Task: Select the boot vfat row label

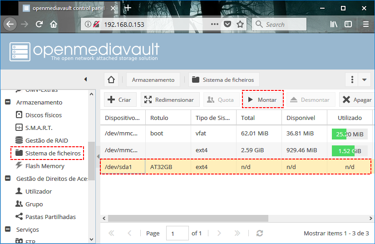Action: pos(157,134)
